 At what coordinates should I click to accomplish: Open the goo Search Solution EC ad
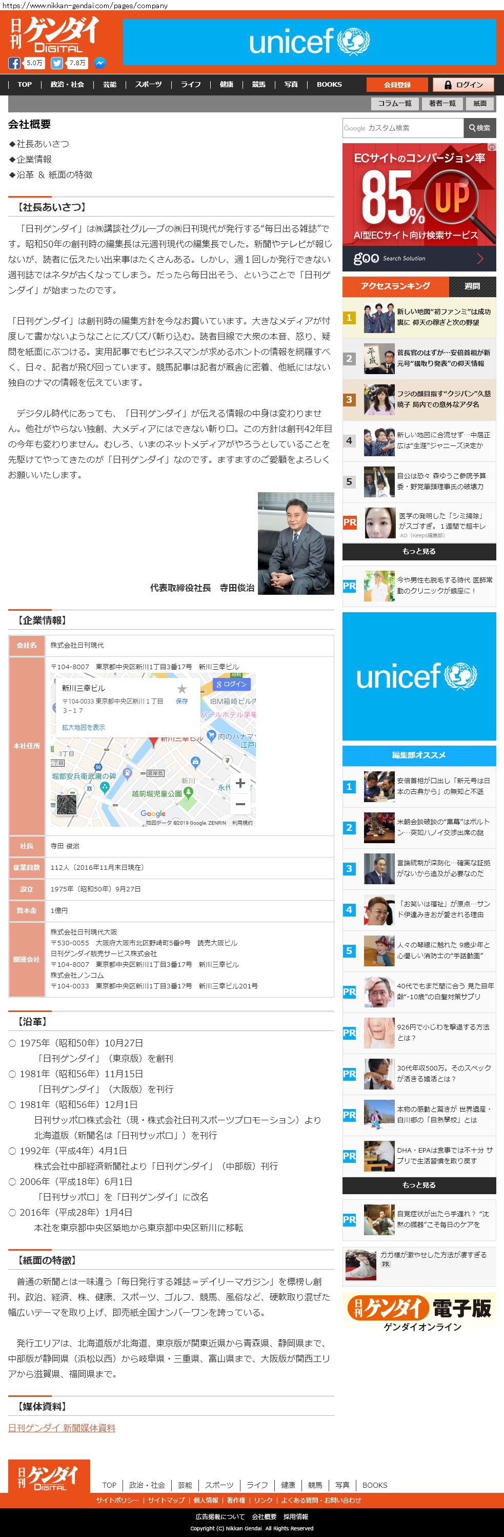coord(419,208)
